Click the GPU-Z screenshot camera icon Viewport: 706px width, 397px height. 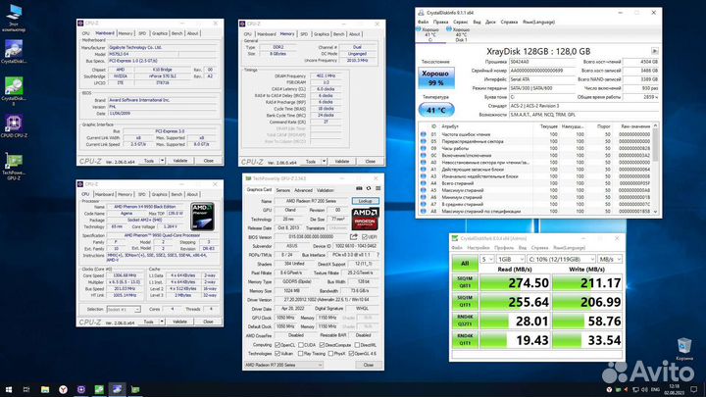pyautogui.click(x=359, y=188)
